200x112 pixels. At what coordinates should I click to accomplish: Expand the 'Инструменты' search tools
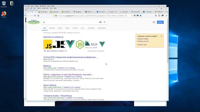coord(102,28)
